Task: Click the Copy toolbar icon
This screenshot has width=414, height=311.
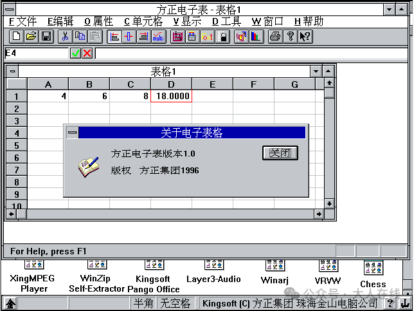Action: [80, 37]
